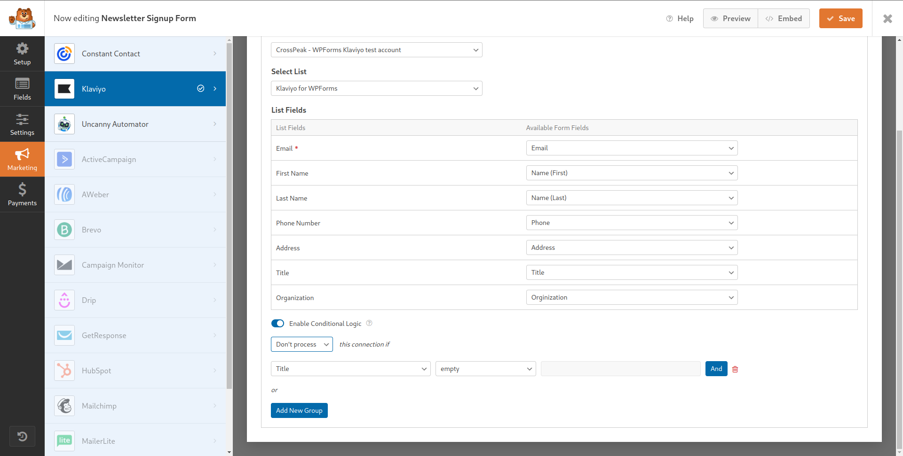Click the Constant Contact logo icon
This screenshot has height=456, width=903.
(x=64, y=54)
